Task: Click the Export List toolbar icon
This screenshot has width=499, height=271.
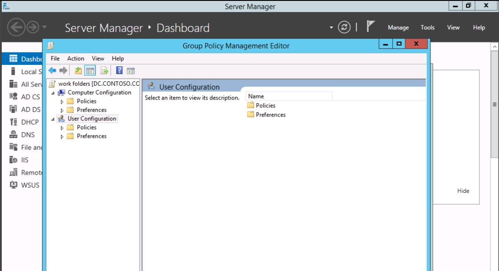Action: [105, 71]
